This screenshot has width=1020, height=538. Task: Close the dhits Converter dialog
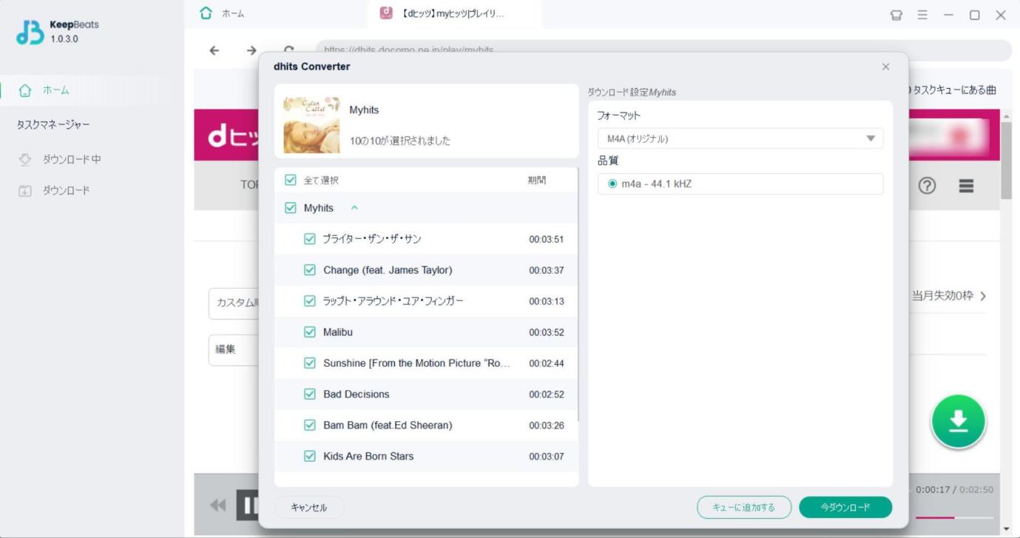coord(885,67)
